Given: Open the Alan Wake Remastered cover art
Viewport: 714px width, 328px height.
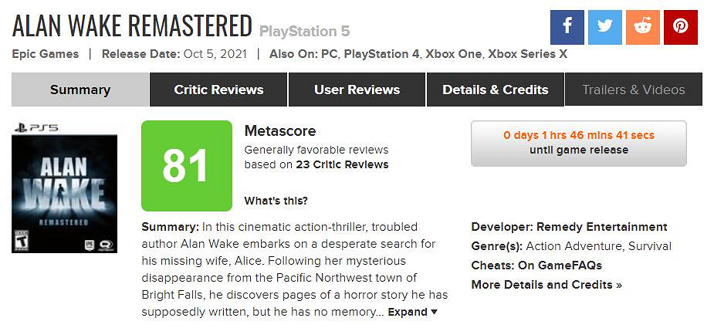Looking at the screenshot, I should click(64, 188).
